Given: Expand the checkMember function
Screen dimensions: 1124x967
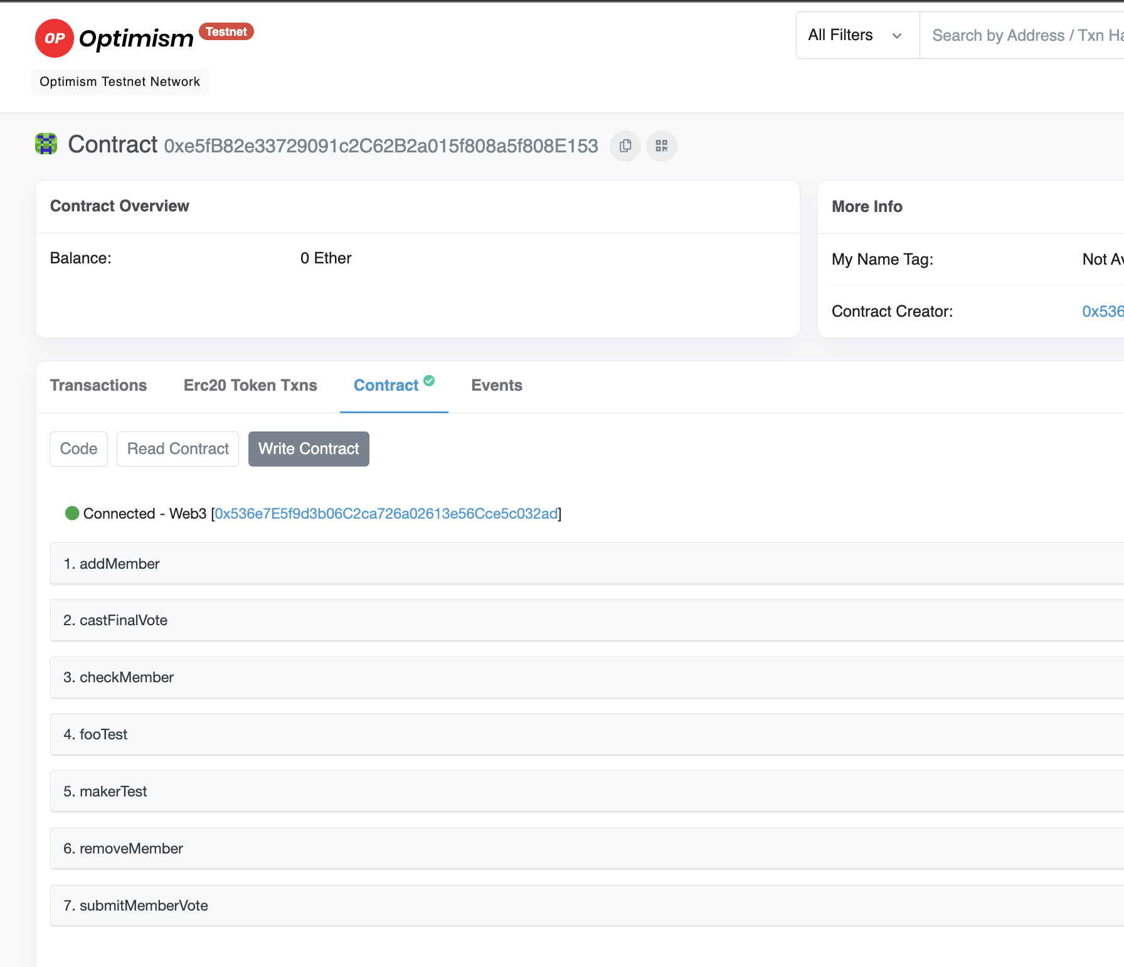Looking at the screenshot, I should point(587,677).
